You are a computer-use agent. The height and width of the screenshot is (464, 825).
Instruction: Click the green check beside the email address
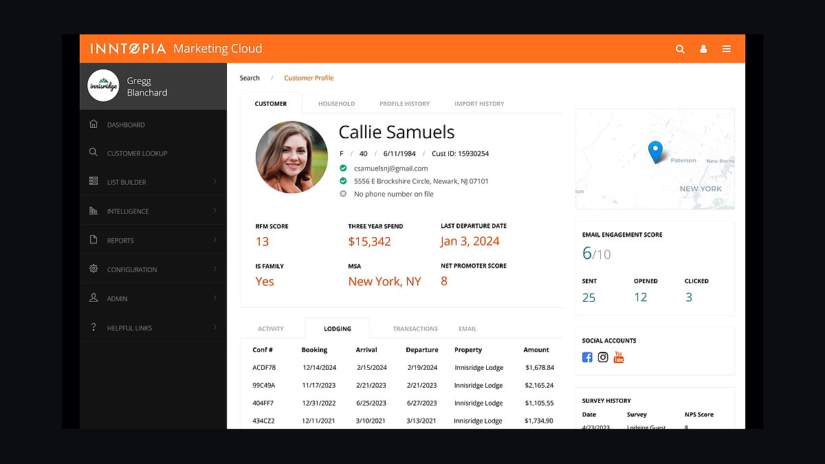[x=343, y=168]
